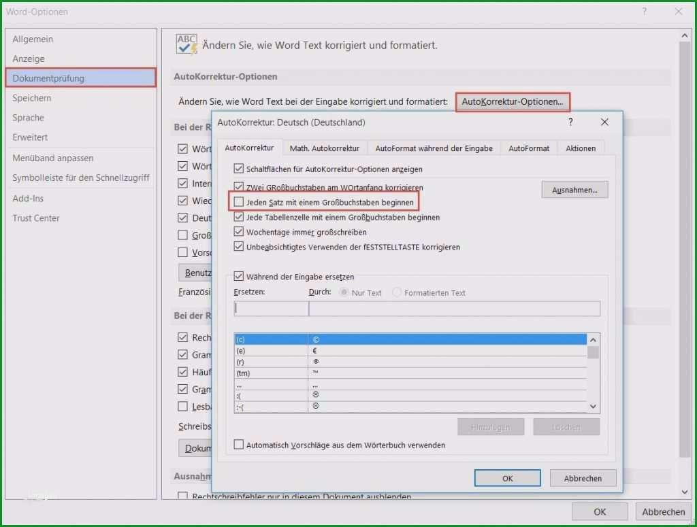Select the :( sad face row

coord(410,396)
